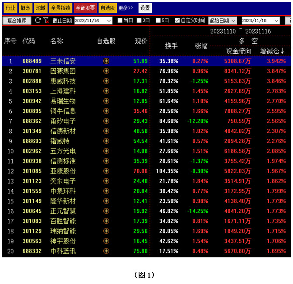
Task: Select stock code 688332
Action: pyautogui.click(x=32, y=251)
